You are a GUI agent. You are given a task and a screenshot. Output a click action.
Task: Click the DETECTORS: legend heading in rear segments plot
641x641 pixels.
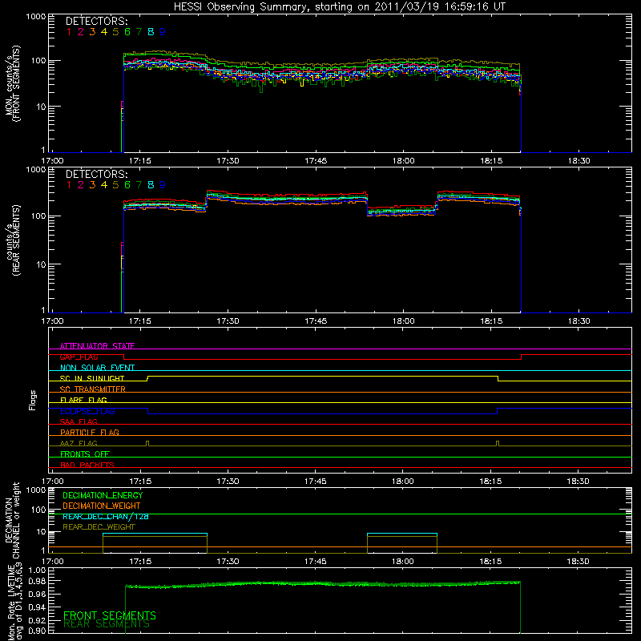pyautogui.click(x=96, y=174)
